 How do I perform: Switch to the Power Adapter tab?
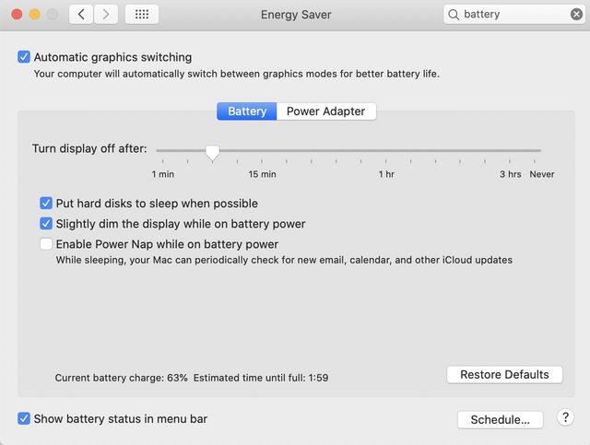325,111
